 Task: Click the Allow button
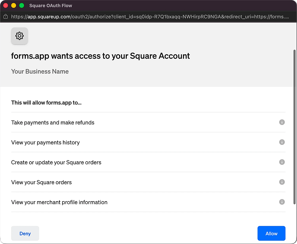[x=271, y=233]
